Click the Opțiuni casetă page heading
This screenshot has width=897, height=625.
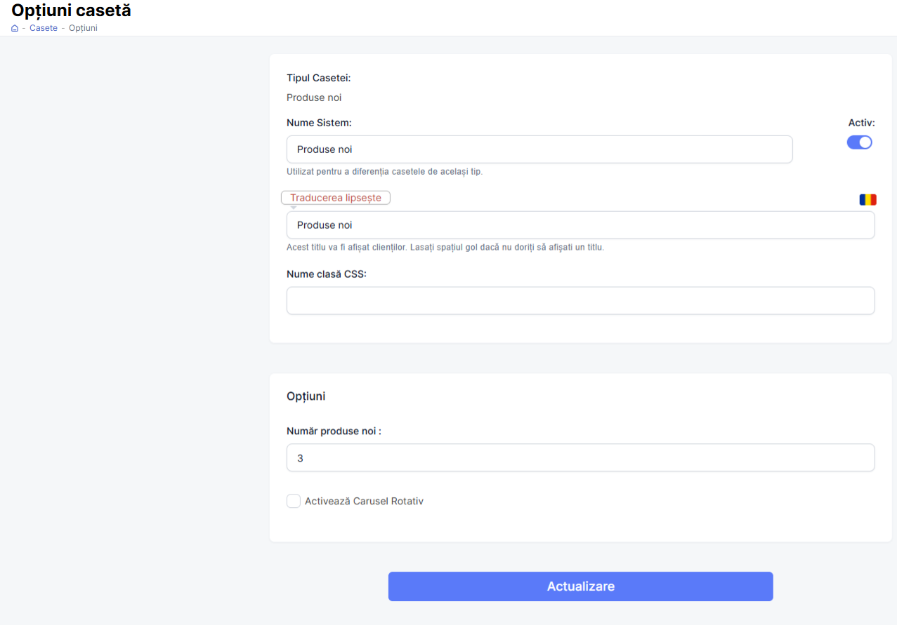click(x=71, y=11)
